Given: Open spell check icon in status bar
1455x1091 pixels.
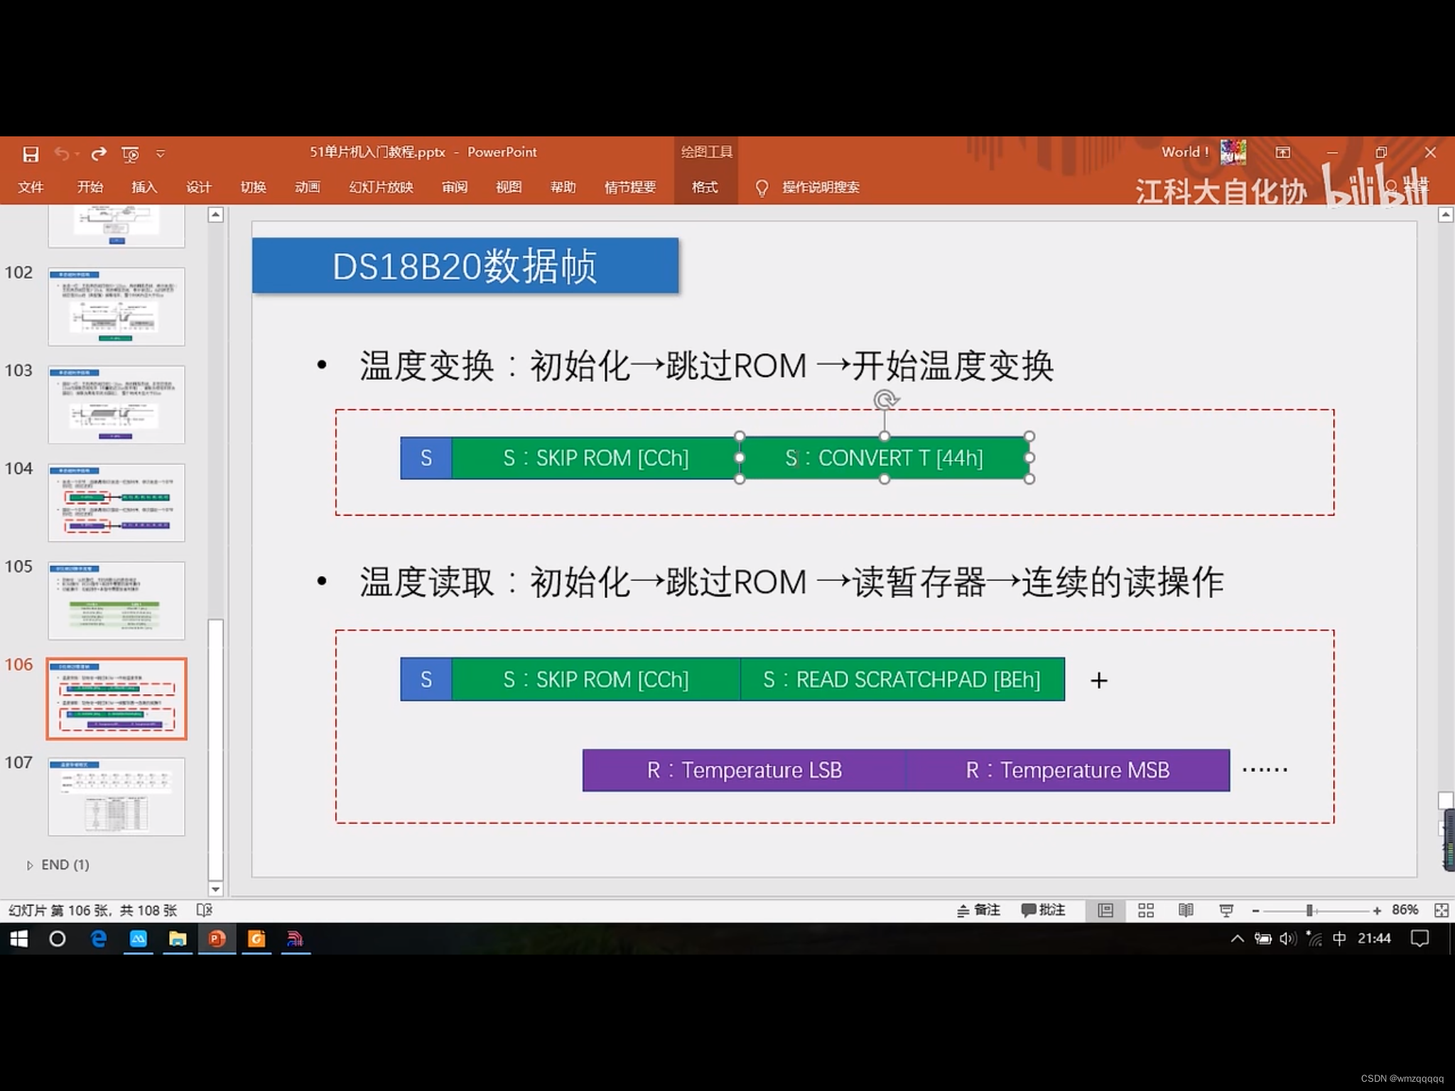Looking at the screenshot, I should click(x=204, y=911).
